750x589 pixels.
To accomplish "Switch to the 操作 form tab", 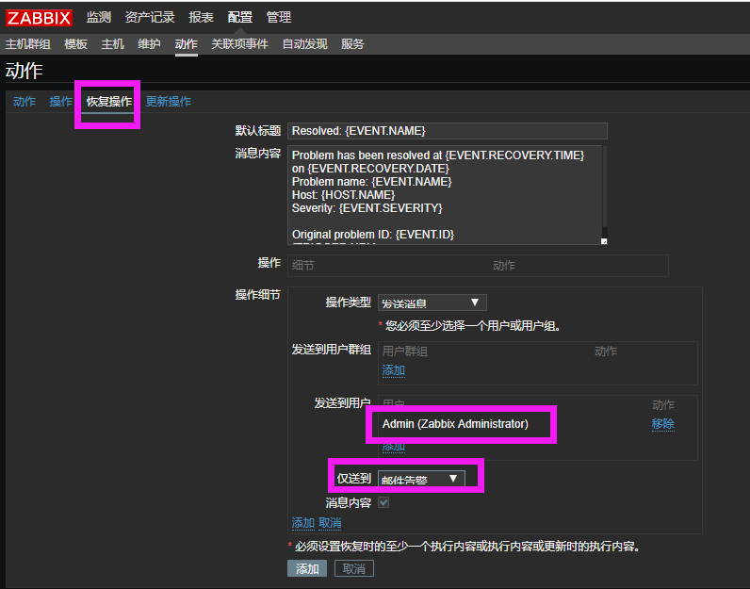I will coord(60,102).
